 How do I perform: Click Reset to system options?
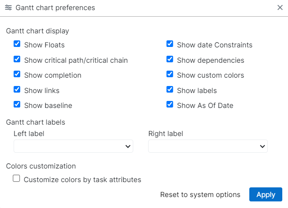point(200,194)
